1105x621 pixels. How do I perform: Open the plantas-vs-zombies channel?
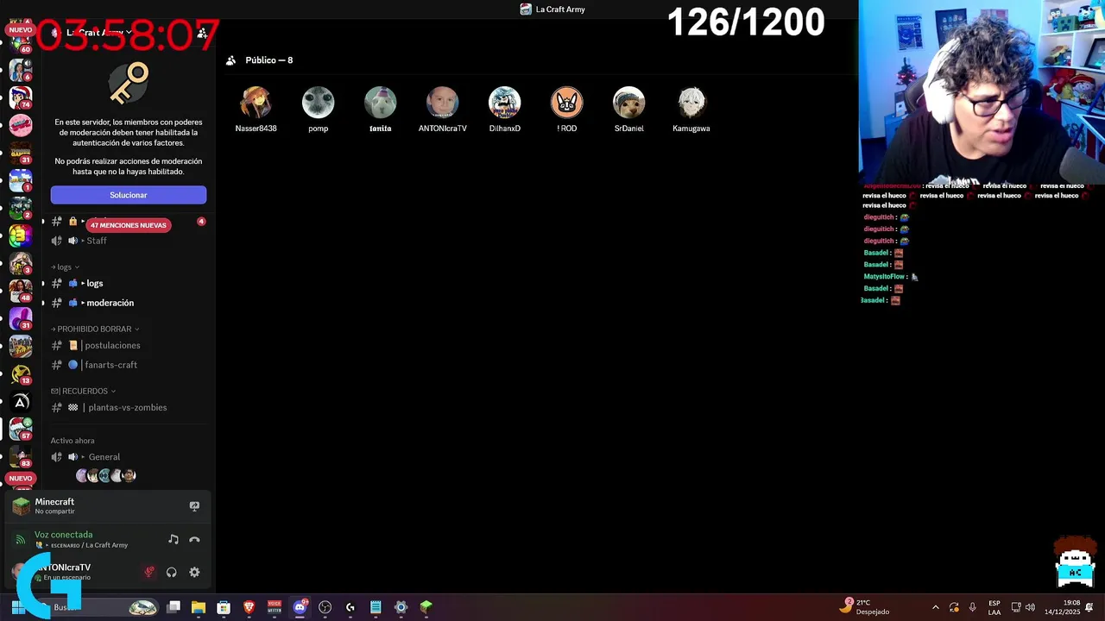(x=129, y=407)
